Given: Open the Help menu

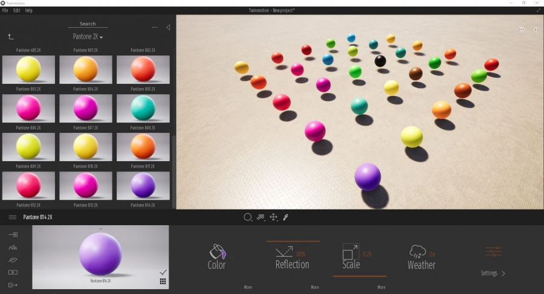Looking at the screenshot, I should (x=29, y=10).
